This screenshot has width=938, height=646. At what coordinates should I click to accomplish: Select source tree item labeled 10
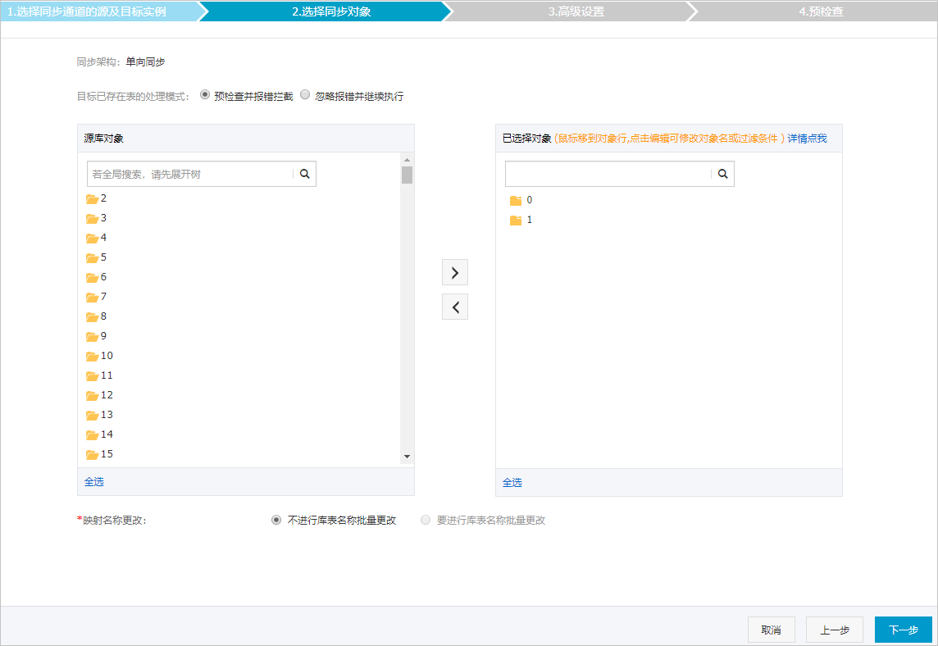tap(107, 355)
